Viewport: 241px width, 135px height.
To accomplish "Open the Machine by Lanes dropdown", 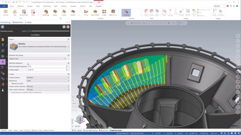I will [x=48, y=81].
